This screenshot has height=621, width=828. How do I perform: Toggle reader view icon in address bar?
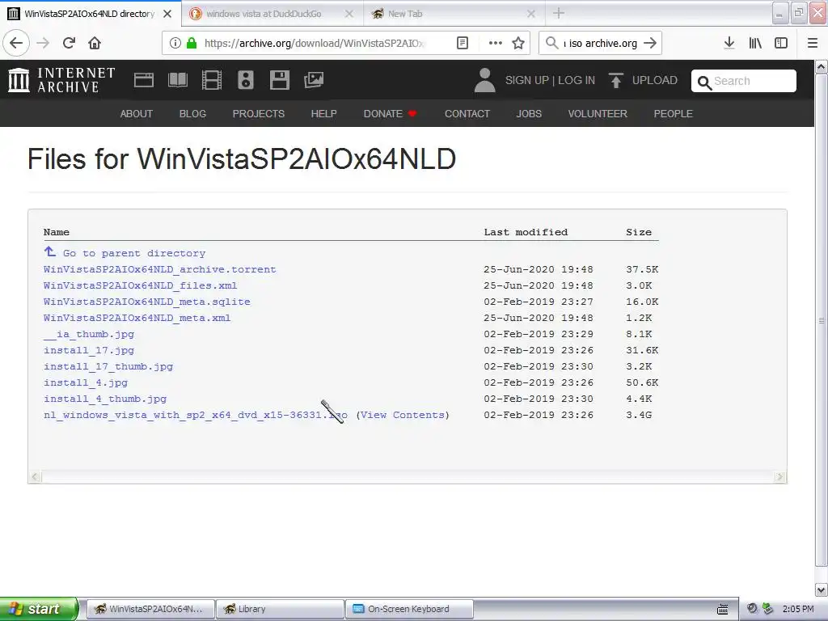coord(462,43)
